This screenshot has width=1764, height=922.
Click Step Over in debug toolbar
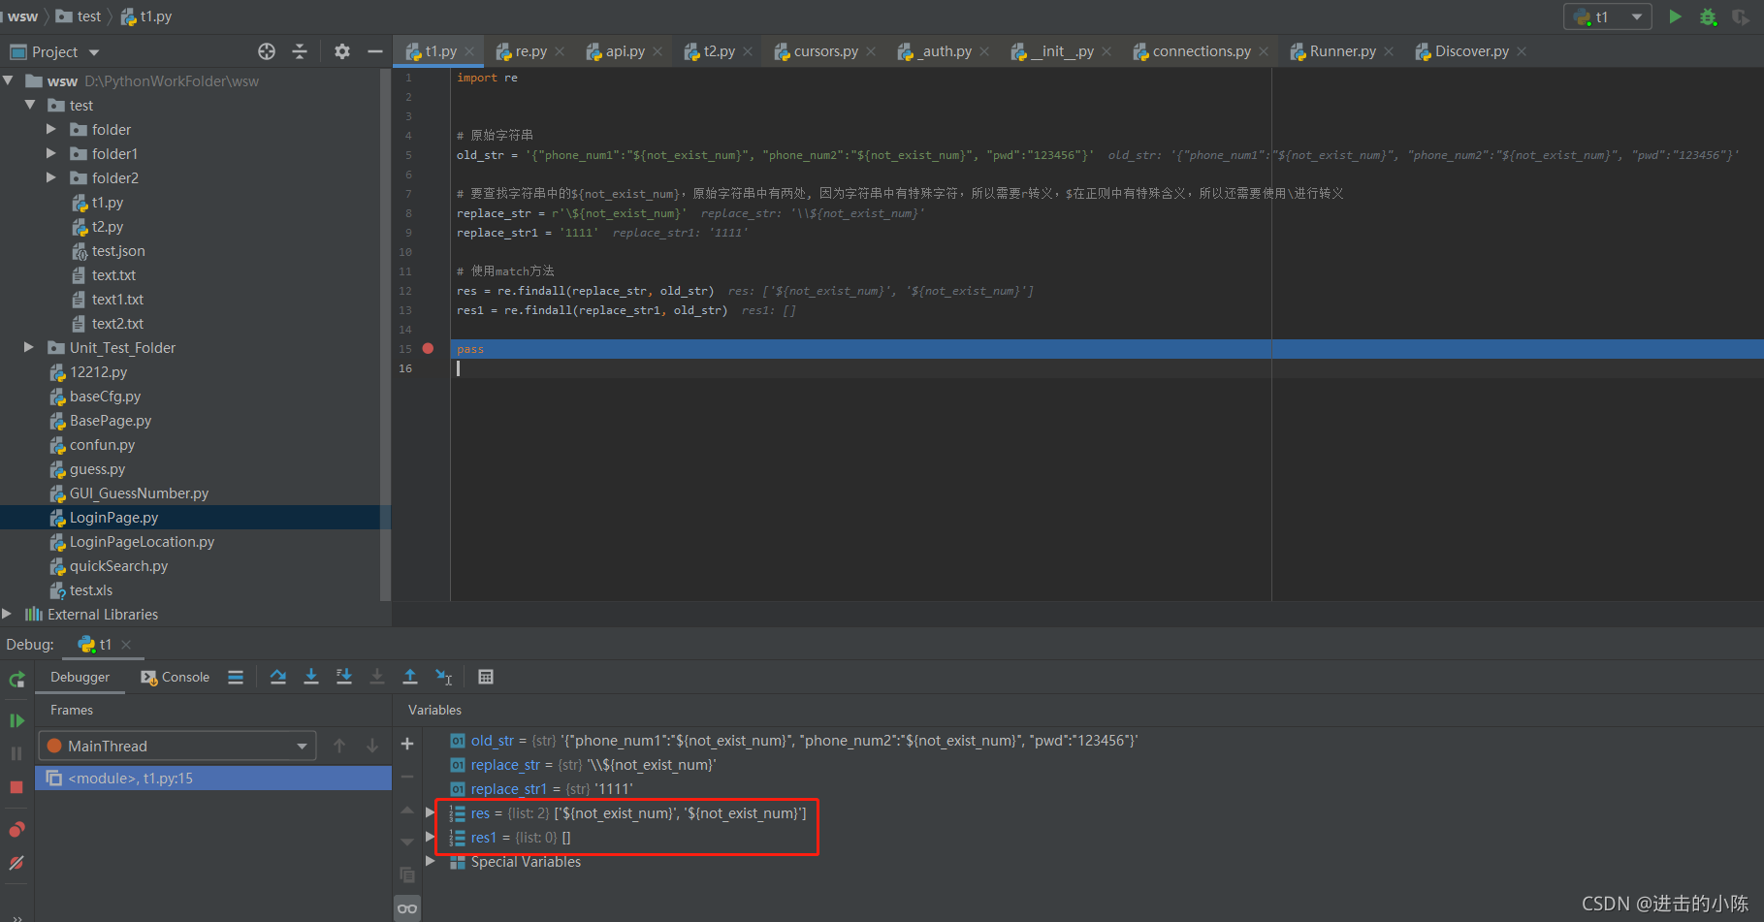coord(278,677)
